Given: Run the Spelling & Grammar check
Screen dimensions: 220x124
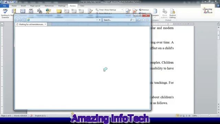Looking at the screenshot, I should click(5, 13).
